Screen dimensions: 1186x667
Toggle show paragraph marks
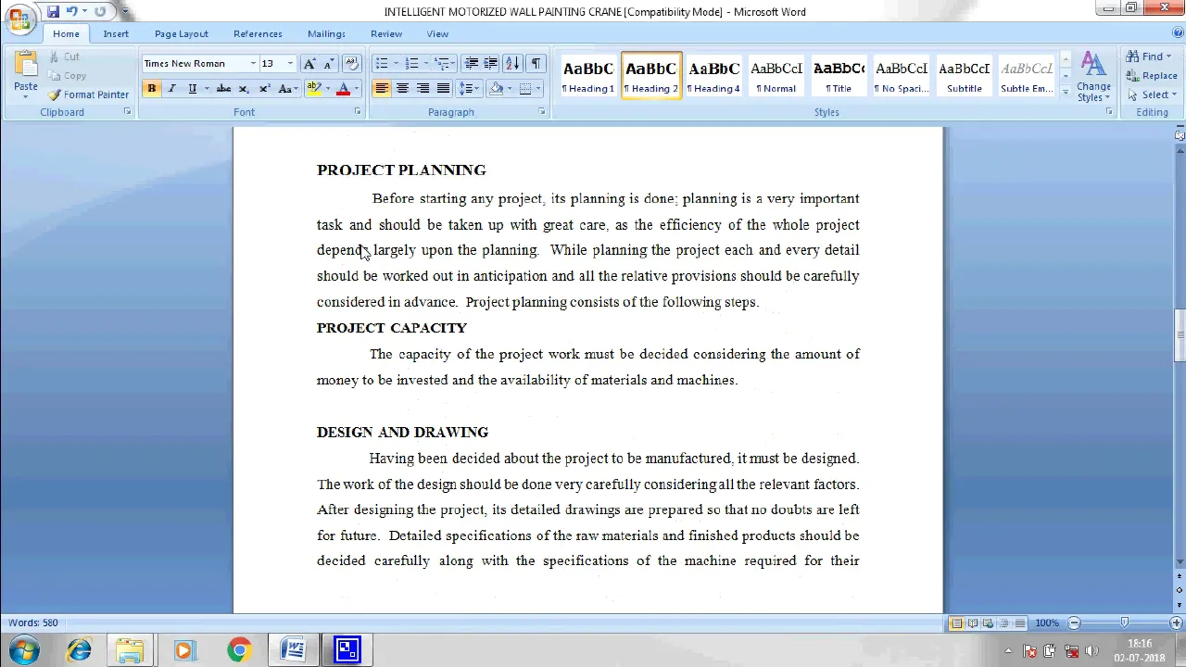[x=536, y=64]
